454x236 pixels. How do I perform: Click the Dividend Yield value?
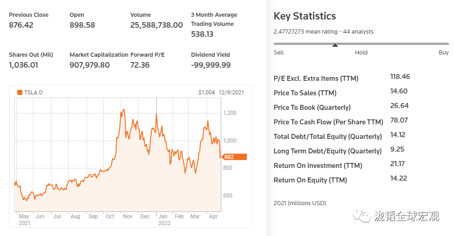211,65
